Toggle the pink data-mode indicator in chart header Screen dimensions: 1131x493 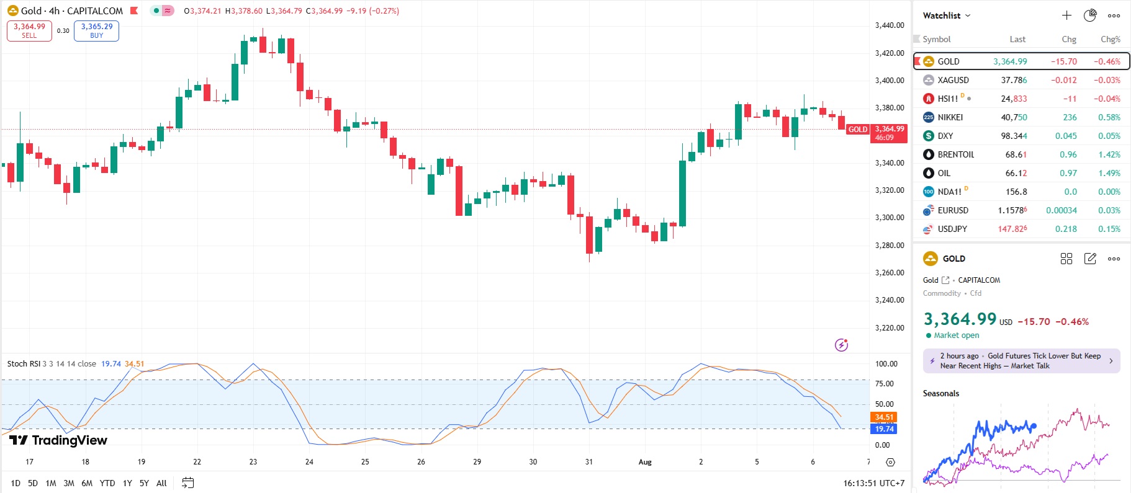(x=168, y=11)
